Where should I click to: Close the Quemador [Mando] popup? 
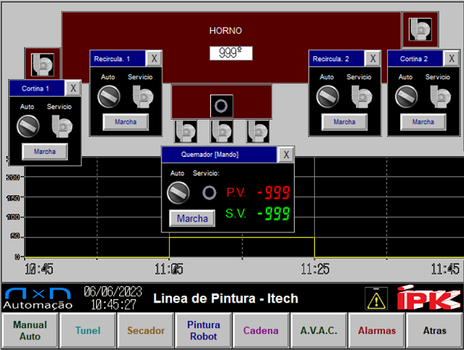pos(286,155)
